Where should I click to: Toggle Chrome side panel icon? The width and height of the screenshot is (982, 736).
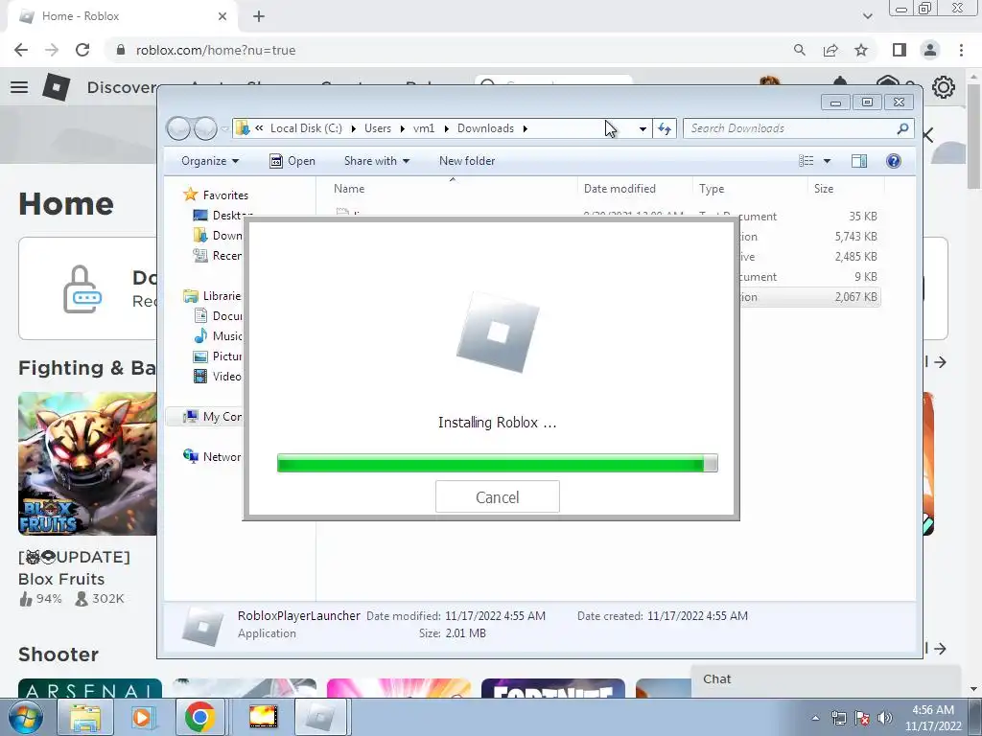point(900,50)
